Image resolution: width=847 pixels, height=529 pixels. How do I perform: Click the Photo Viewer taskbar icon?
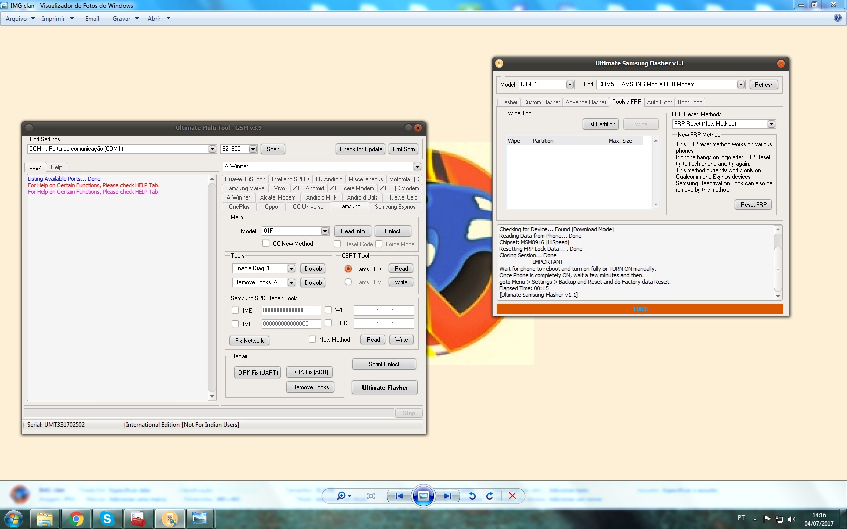[200, 519]
